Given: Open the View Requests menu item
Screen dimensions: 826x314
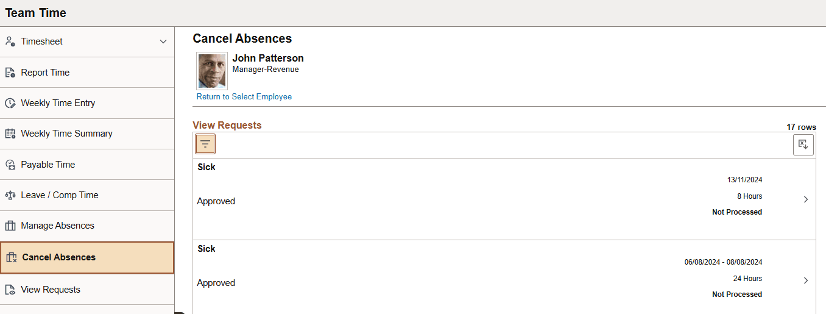Looking at the screenshot, I should [51, 290].
